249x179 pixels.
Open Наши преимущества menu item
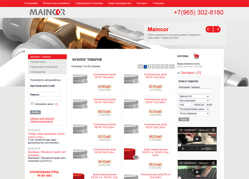coord(120,3)
